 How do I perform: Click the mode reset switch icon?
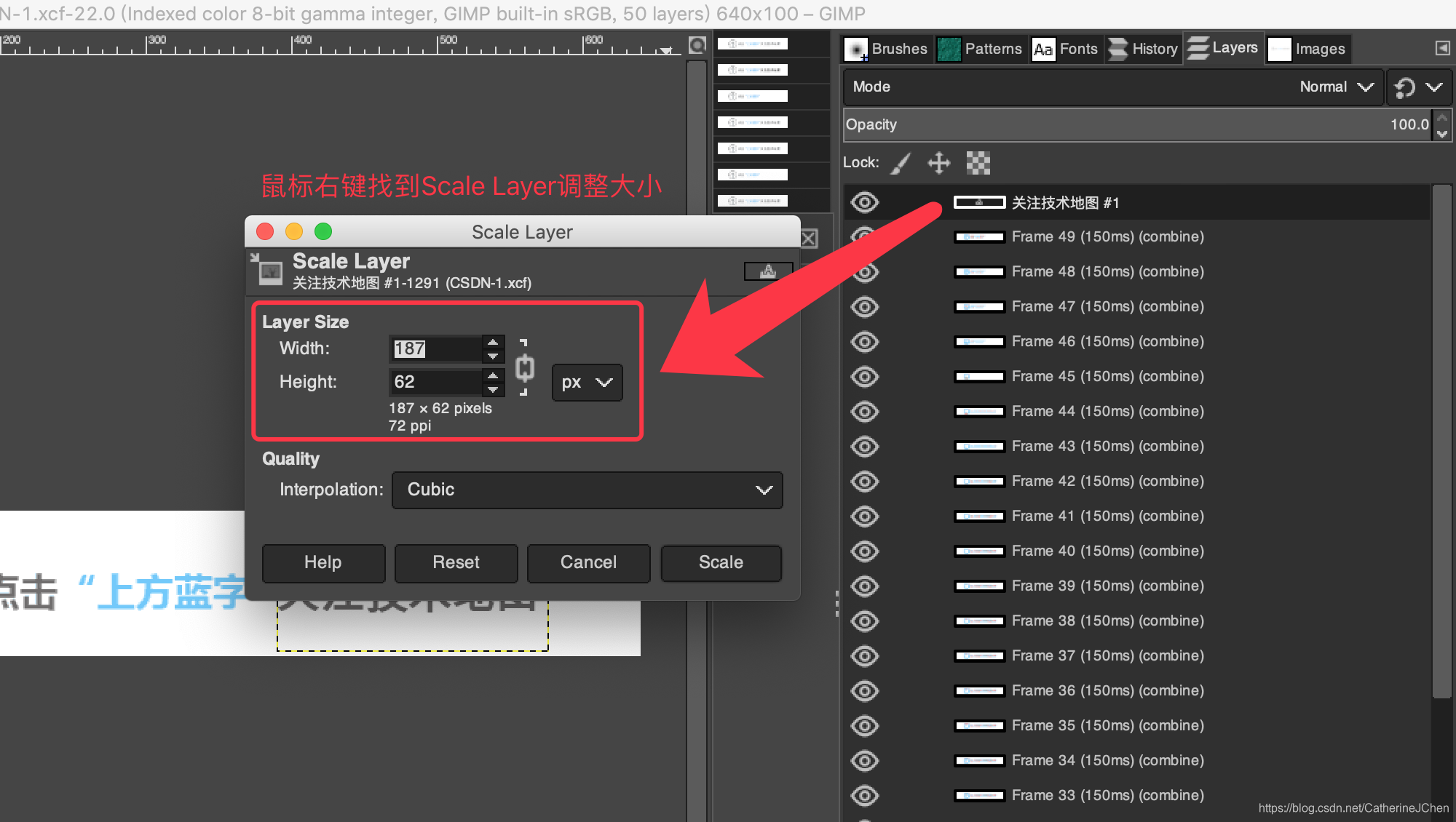[1404, 87]
